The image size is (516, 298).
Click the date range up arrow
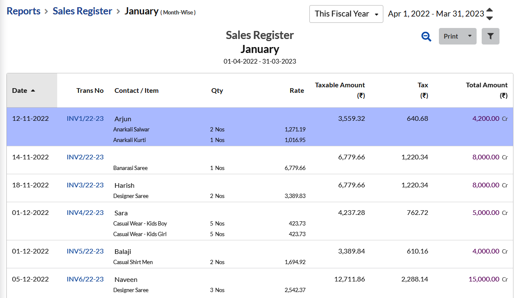489,10
